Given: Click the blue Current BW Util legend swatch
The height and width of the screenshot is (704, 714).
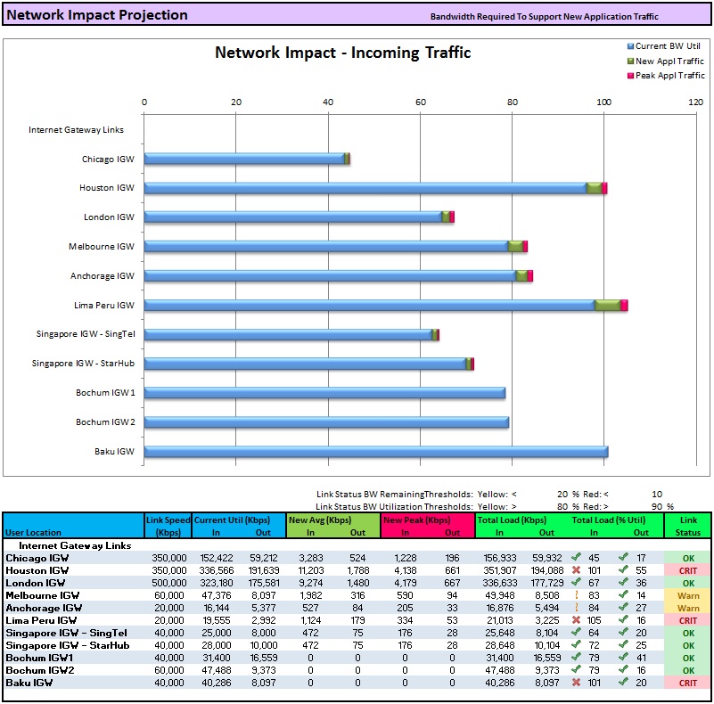Looking at the screenshot, I should [631, 46].
